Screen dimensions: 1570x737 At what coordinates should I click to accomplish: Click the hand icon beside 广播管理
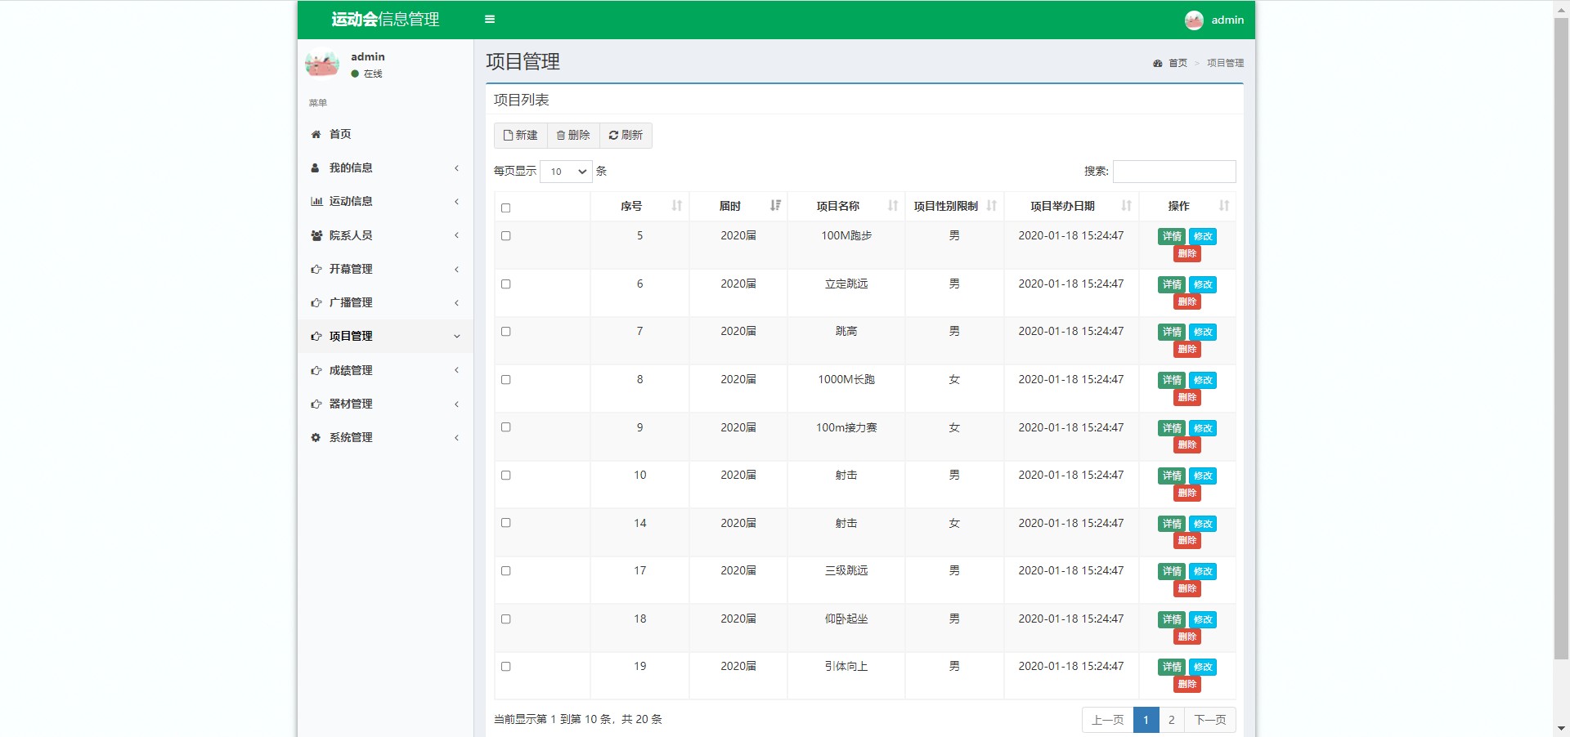pos(316,302)
